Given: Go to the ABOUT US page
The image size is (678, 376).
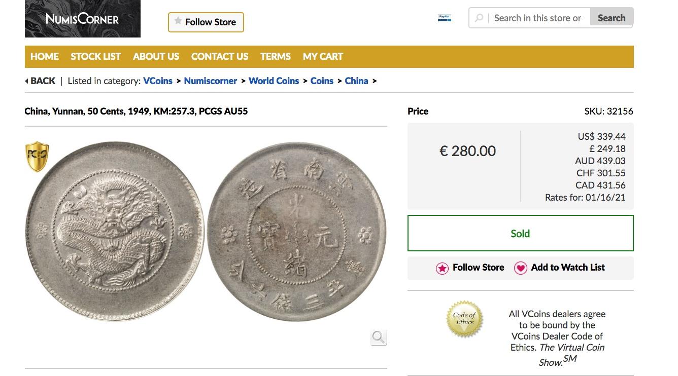Looking at the screenshot, I should coord(156,57).
